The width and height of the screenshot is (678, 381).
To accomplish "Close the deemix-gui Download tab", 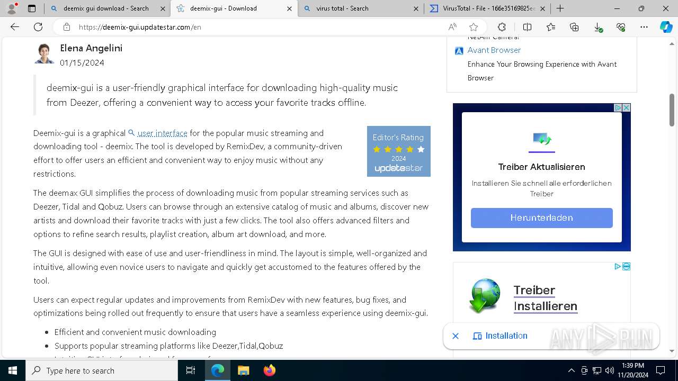I will click(x=289, y=8).
